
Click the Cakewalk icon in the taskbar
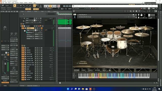pyautogui.click(x=90, y=89)
